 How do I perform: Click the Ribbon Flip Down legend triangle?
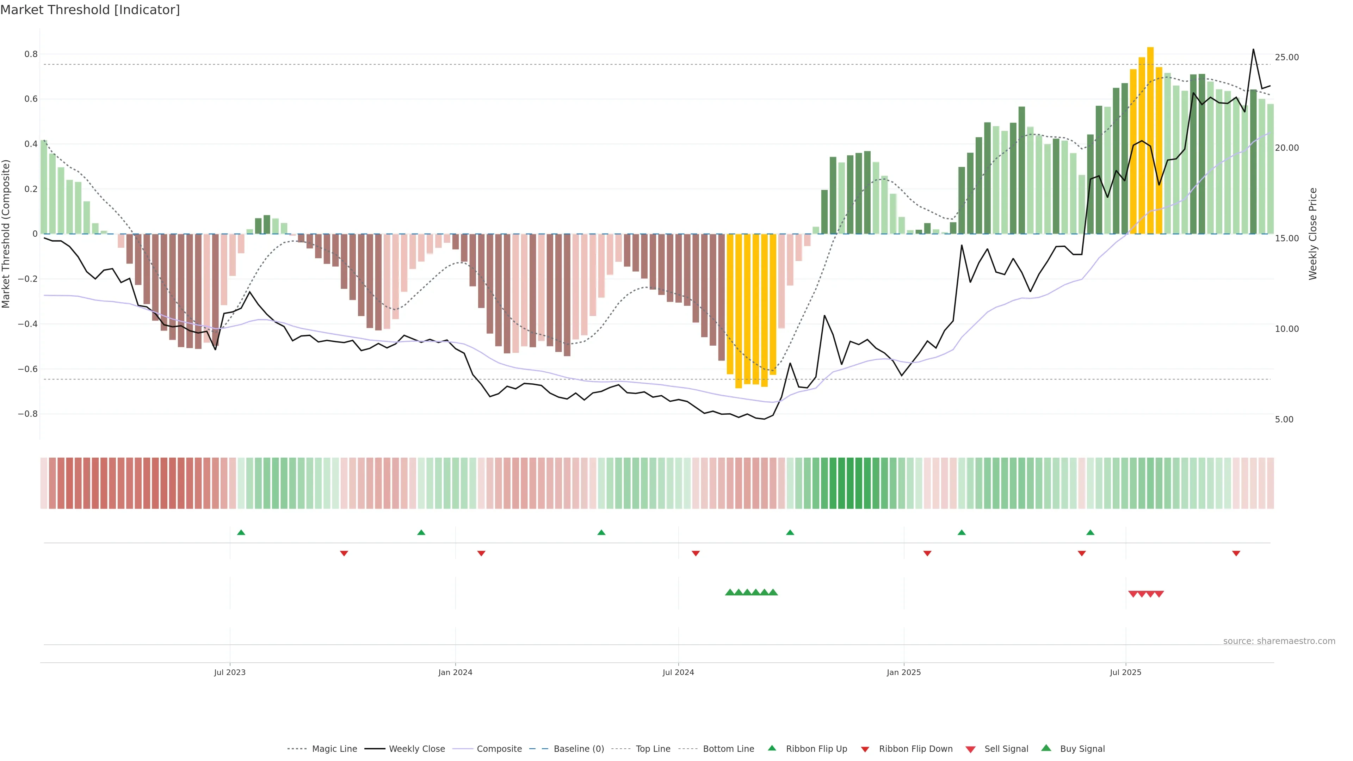coord(865,749)
